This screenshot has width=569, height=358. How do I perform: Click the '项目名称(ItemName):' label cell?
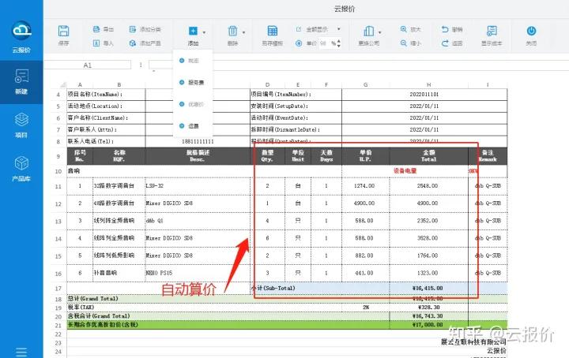[106, 95]
